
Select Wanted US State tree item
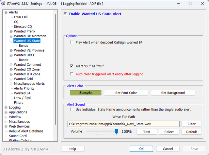tap(27, 41)
